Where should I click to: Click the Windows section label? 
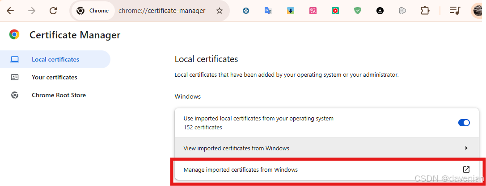tap(187, 96)
